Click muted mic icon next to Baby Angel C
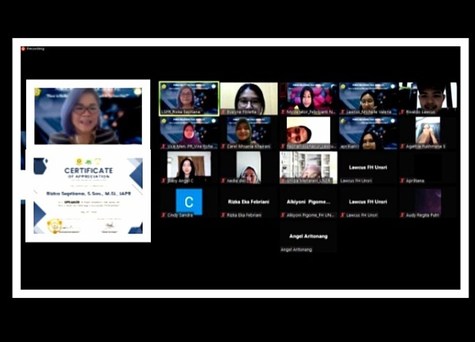This screenshot has height=342, width=475. pos(163,181)
